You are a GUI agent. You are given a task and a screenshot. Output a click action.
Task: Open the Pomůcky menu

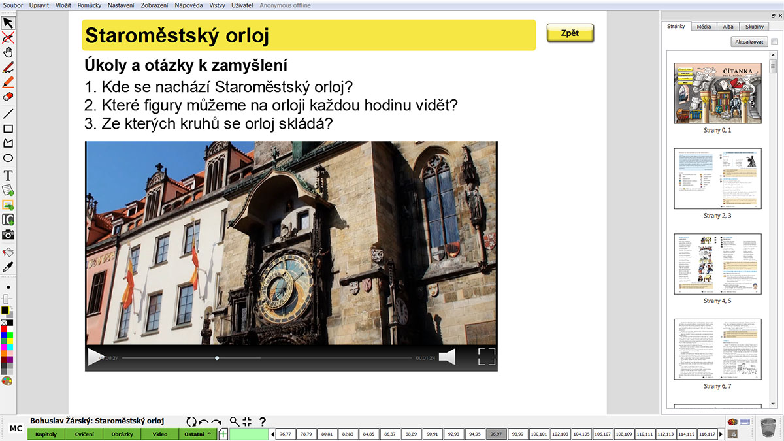[x=90, y=5]
